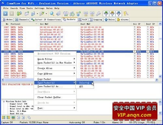Collapse the Wireless Packet Info tree node
The width and height of the screenshot is (163, 125).
pos(4,102)
